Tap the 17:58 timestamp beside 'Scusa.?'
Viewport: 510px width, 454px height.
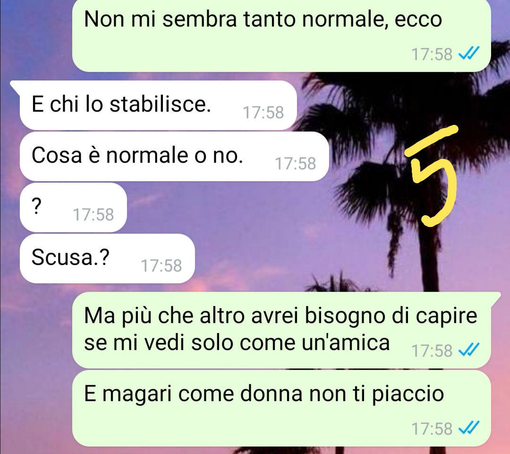click(161, 266)
